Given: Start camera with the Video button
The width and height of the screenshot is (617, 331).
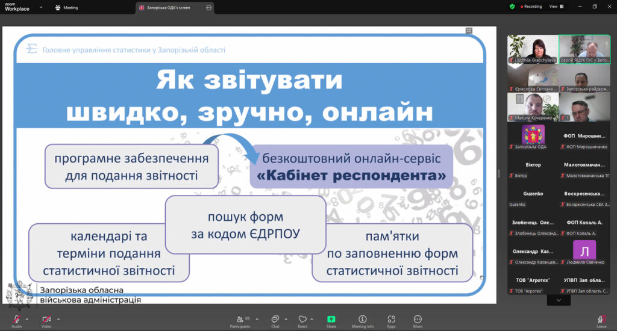Looking at the screenshot, I should pyautogui.click(x=46, y=319).
